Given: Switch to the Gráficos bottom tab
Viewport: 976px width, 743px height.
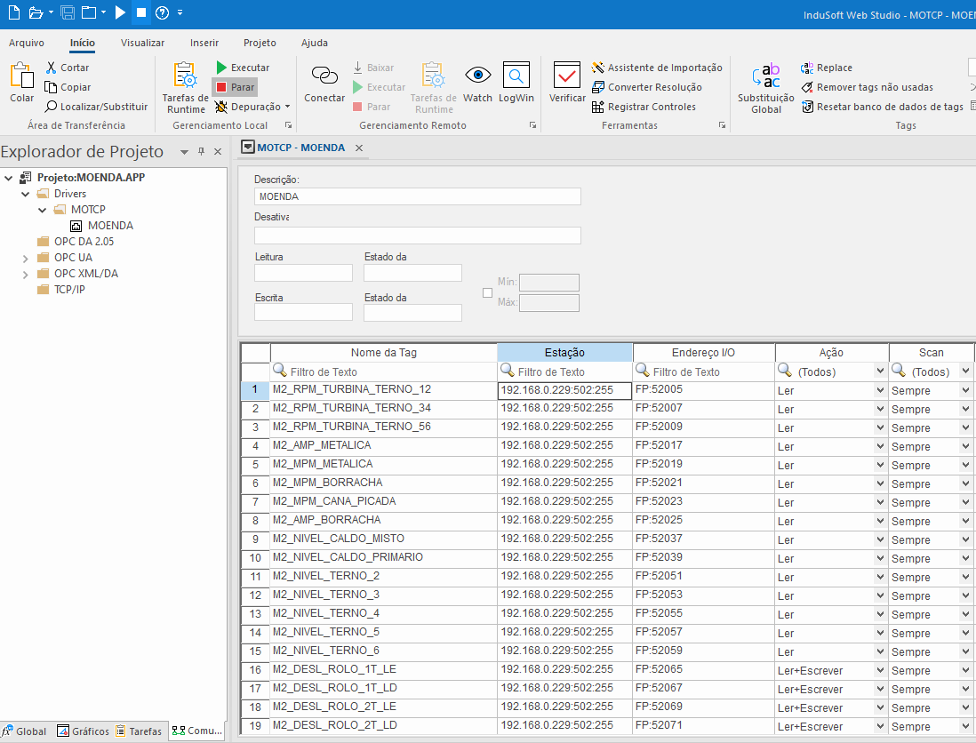Looking at the screenshot, I should 83,731.
